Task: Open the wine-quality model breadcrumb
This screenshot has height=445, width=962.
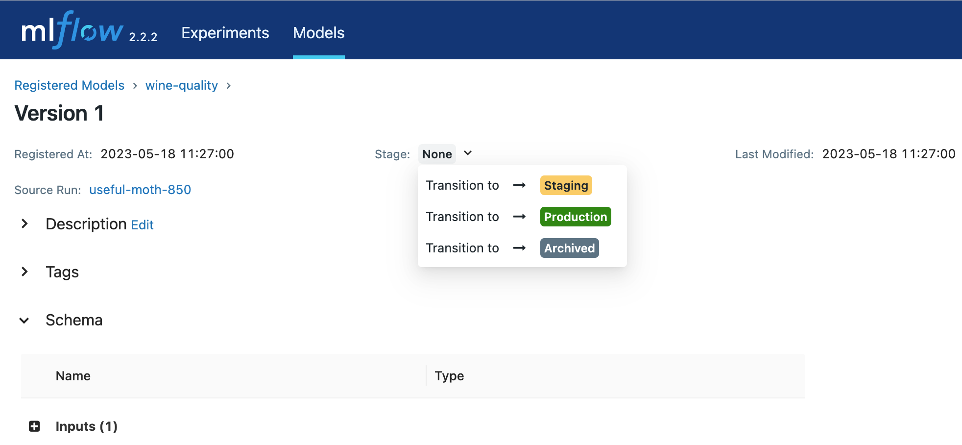Action: (182, 85)
